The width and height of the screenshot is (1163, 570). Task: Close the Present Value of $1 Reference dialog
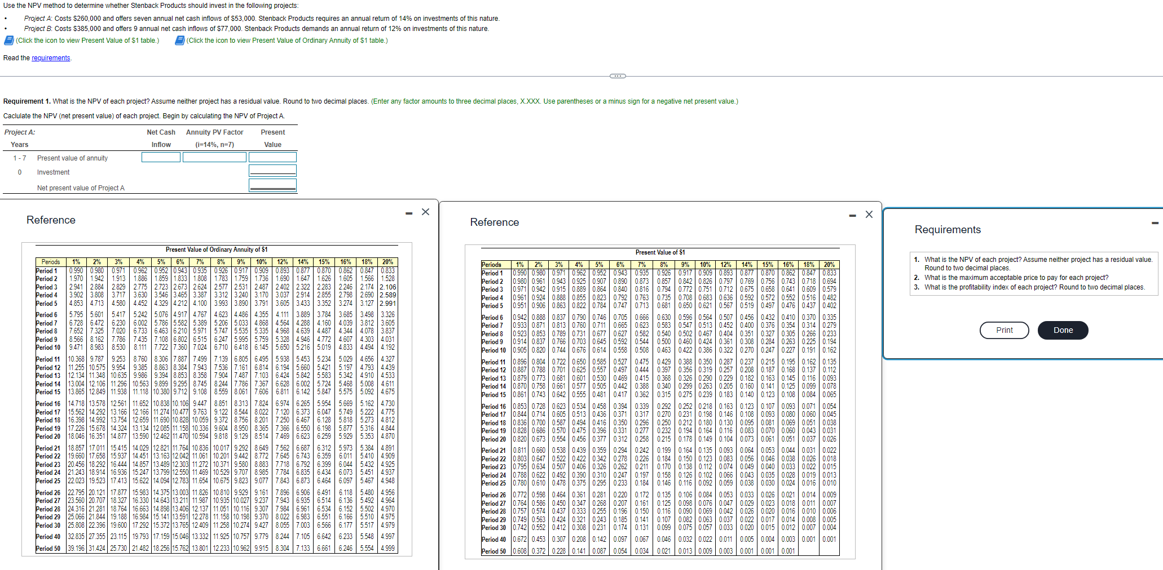[869, 214]
